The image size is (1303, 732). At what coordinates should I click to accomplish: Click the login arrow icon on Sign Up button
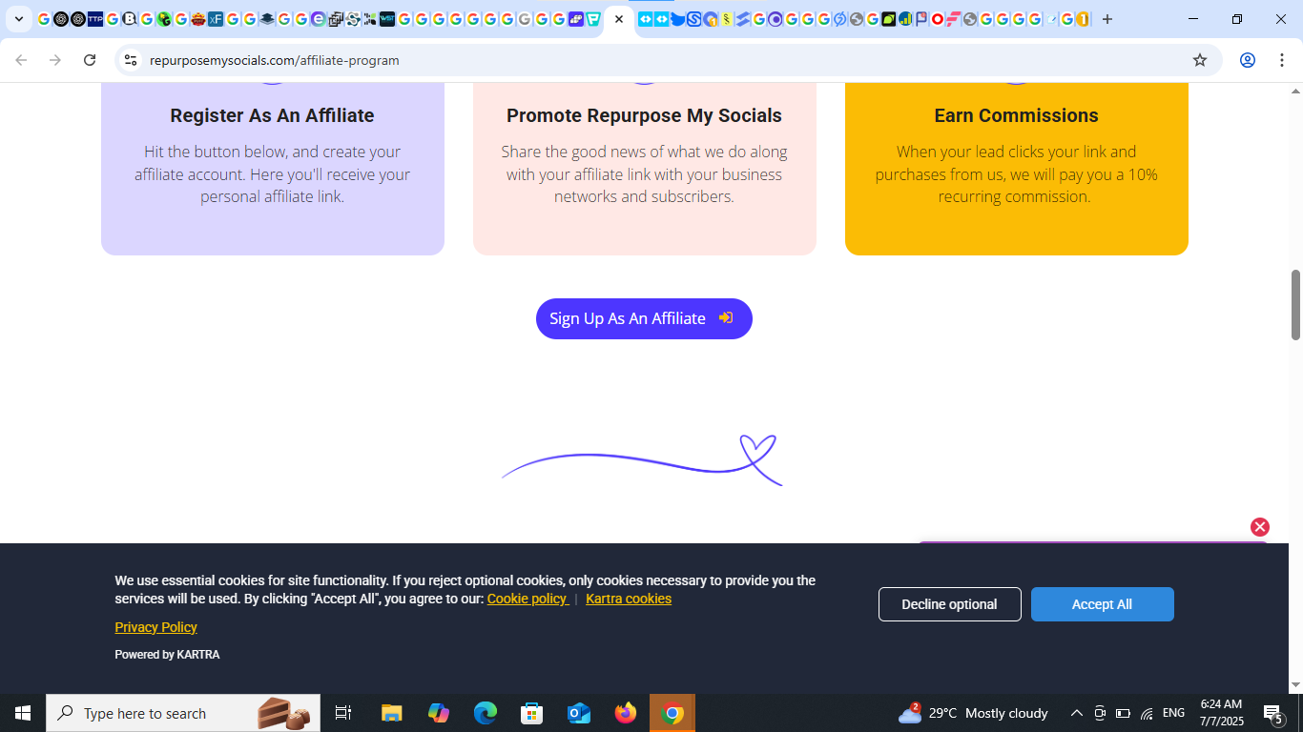click(x=726, y=318)
